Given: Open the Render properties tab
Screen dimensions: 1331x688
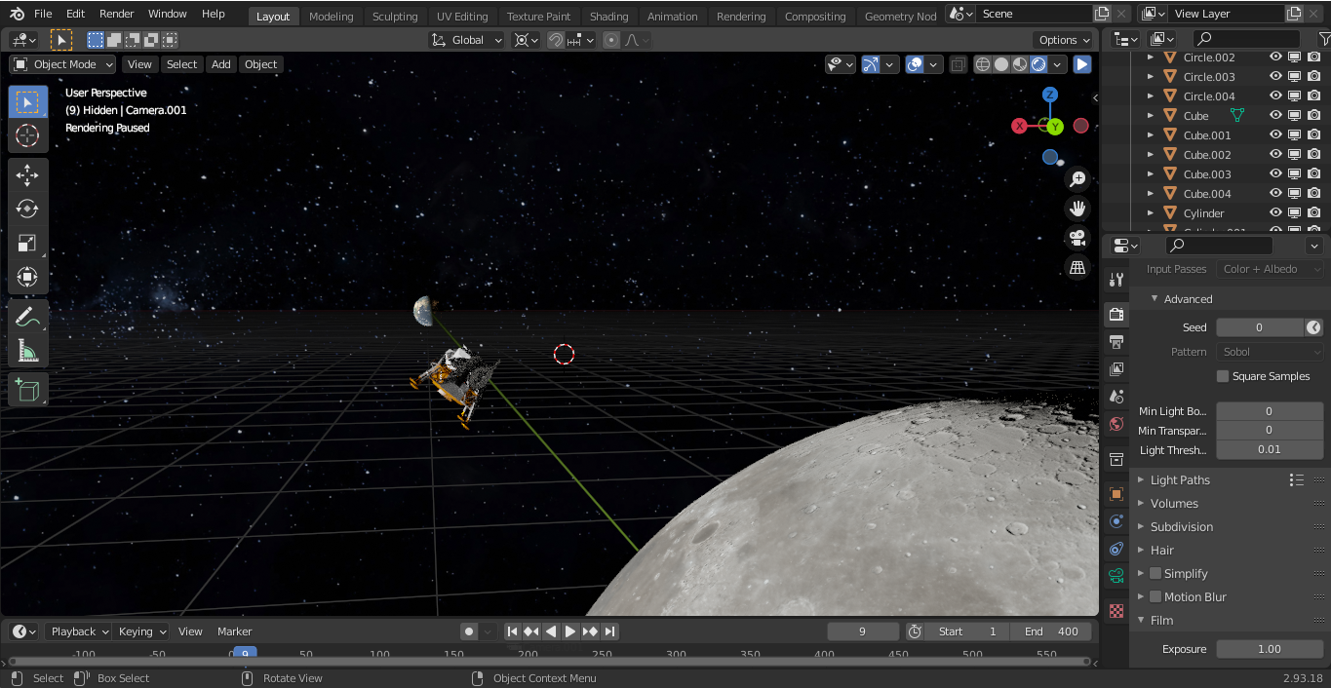Looking at the screenshot, I should (x=1116, y=315).
